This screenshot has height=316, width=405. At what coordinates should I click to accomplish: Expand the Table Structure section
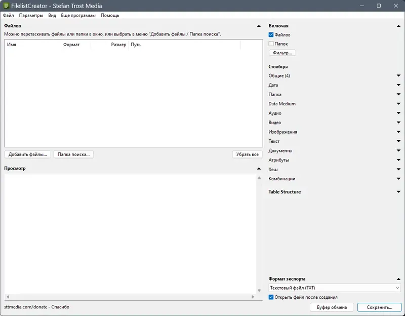(x=398, y=192)
